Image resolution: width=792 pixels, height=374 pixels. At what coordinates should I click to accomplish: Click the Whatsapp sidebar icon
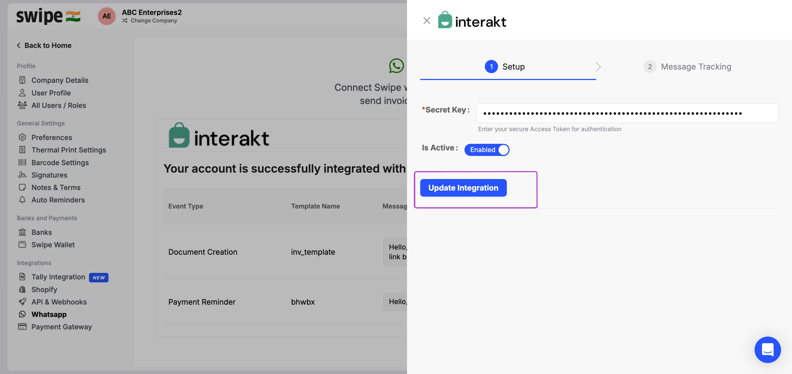tap(22, 314)
